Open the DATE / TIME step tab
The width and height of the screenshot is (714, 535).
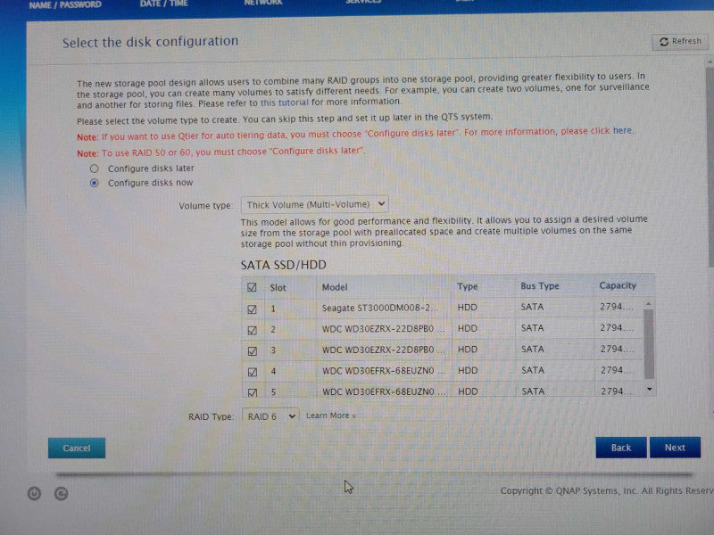(x=164, y=4)
